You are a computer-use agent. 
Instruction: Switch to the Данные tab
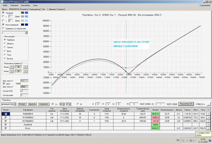coord(52,9)
